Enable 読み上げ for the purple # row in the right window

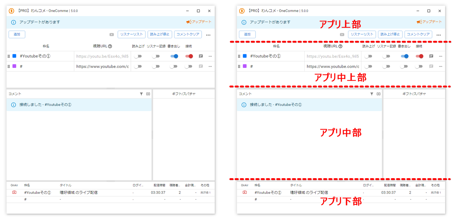[368, 67]
